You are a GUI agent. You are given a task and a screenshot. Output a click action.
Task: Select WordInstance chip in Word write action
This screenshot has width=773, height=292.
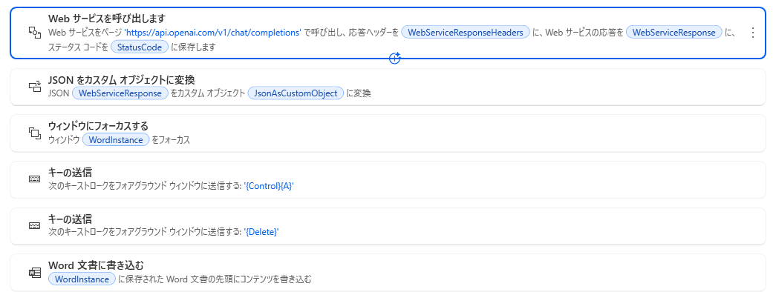82,279
